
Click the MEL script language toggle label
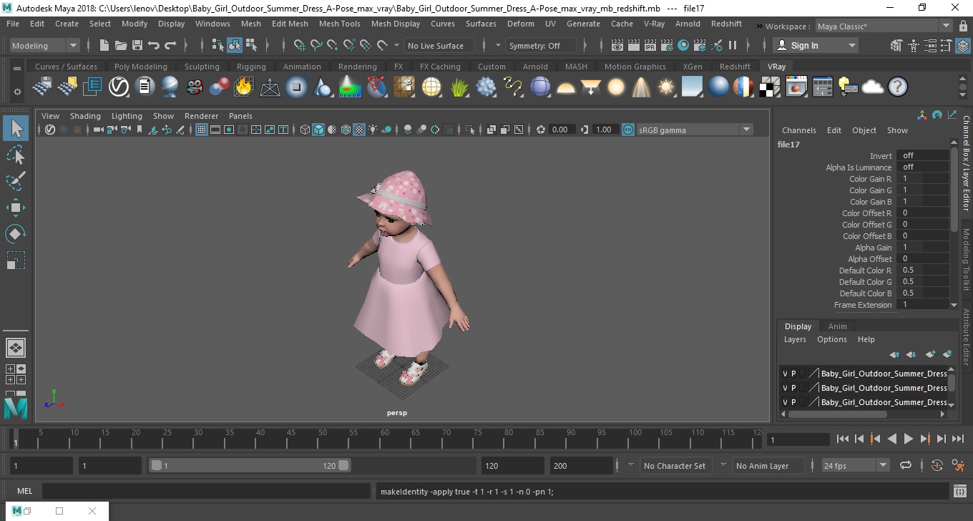24,491
